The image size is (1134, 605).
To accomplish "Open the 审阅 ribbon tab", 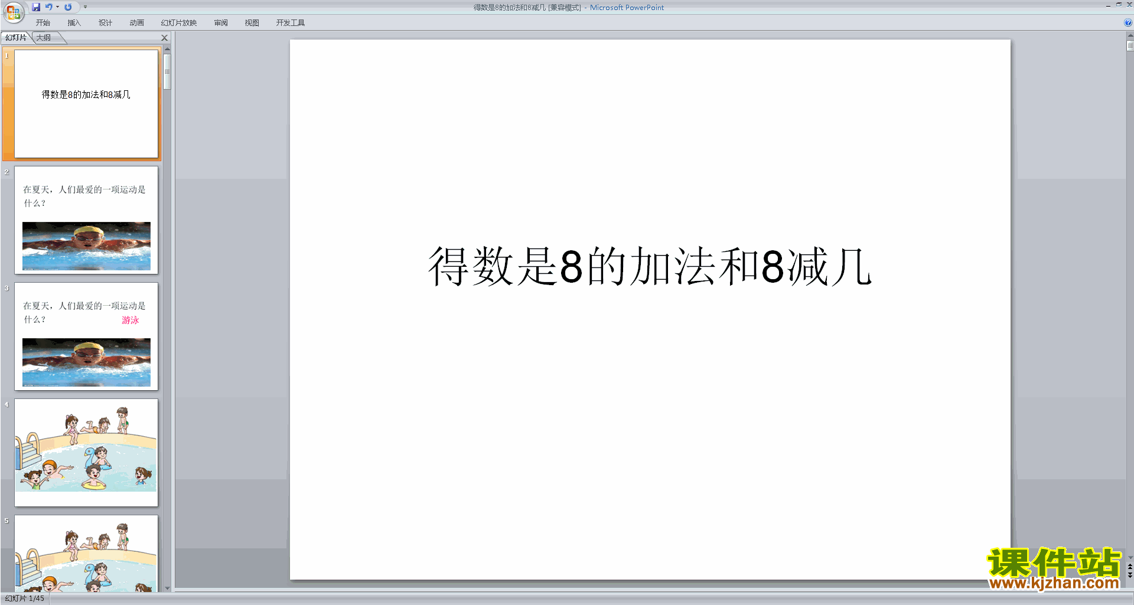I will (x=221, y=23).
